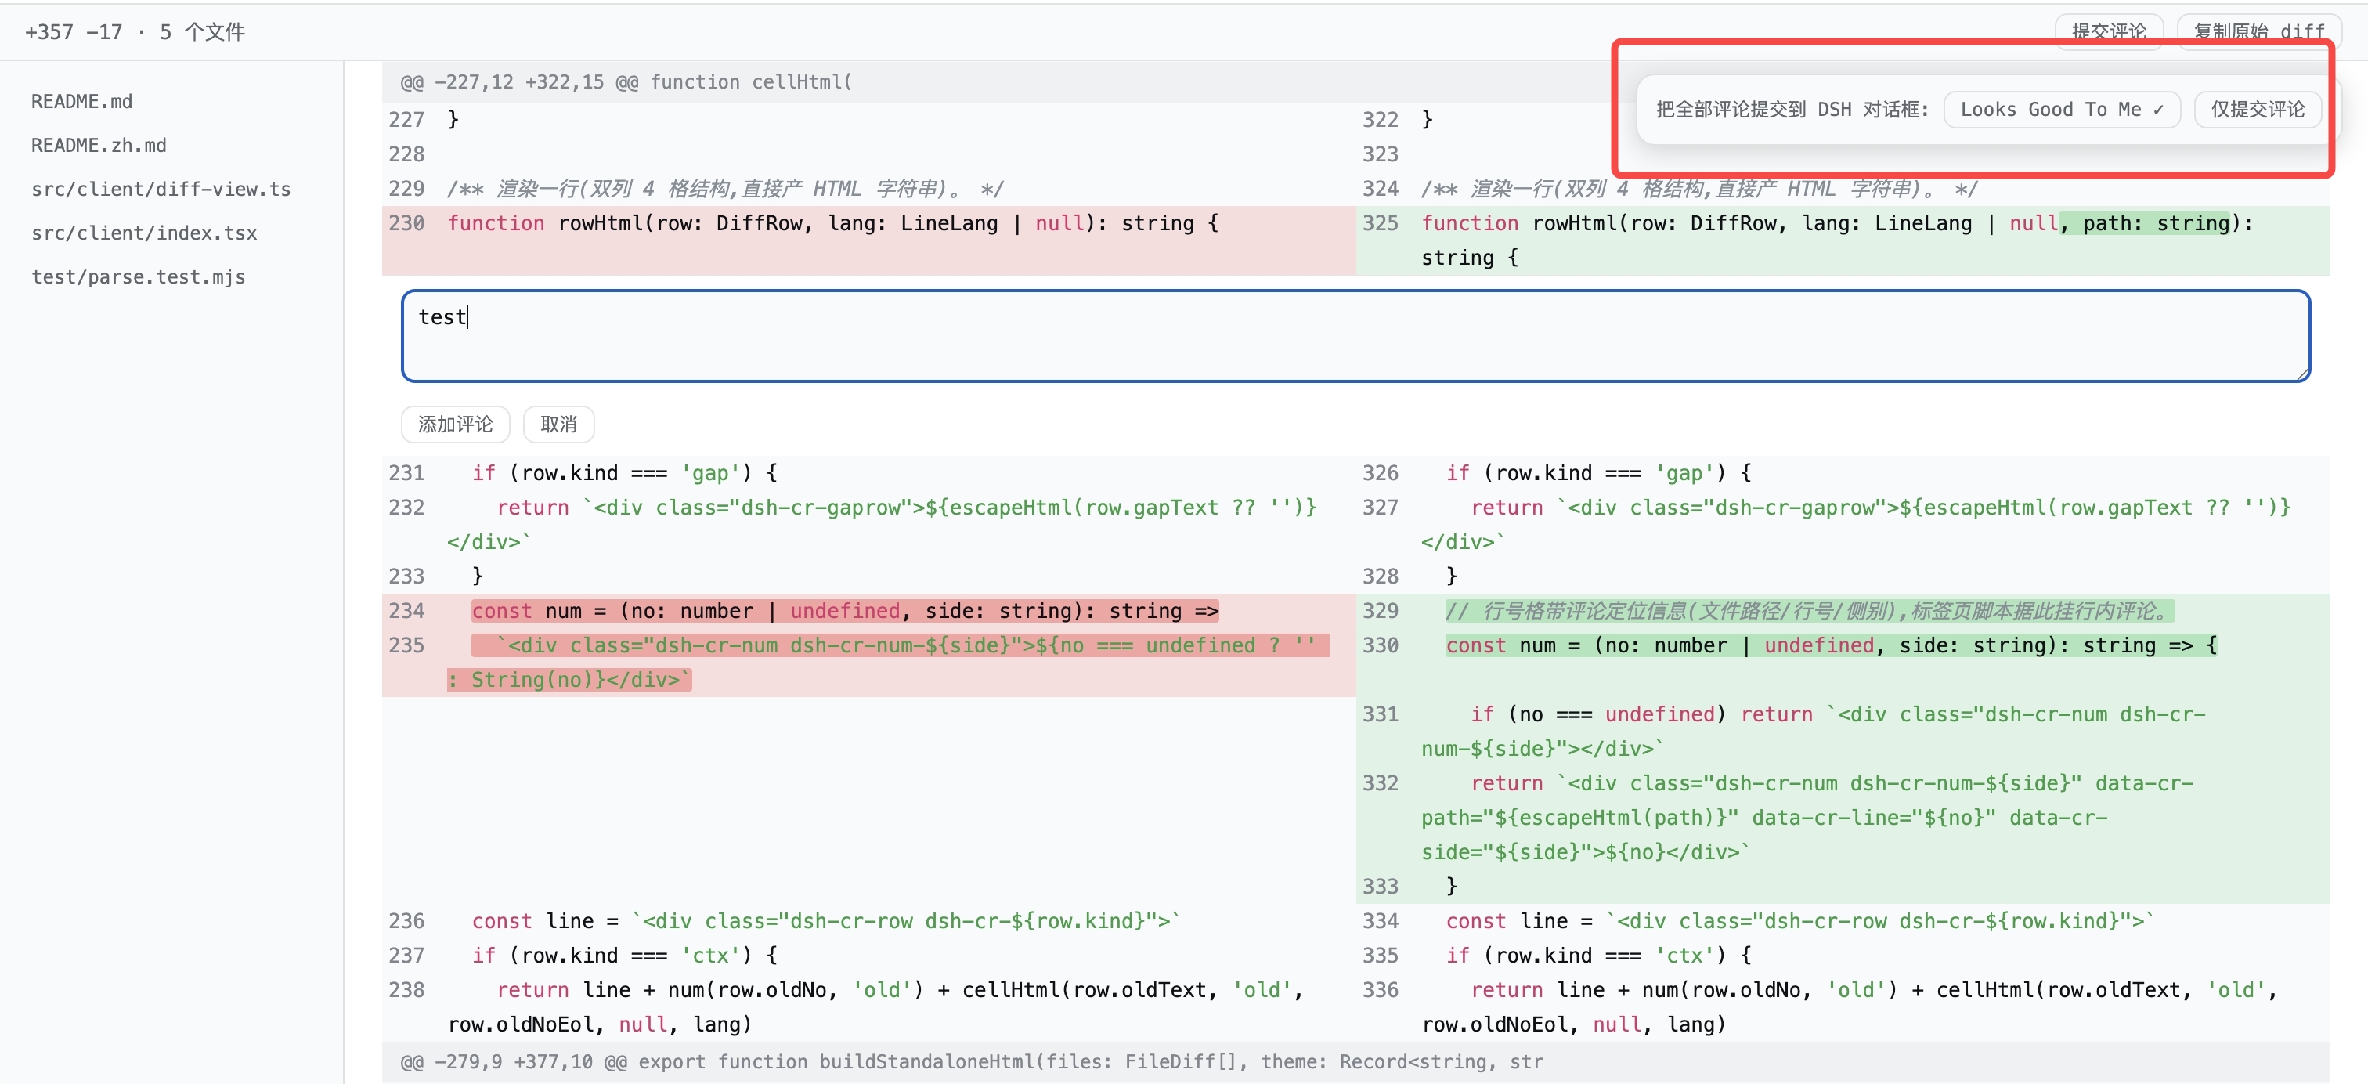Click old line number 231
The image size is (2368, 1084).
(x=406, y=474)
